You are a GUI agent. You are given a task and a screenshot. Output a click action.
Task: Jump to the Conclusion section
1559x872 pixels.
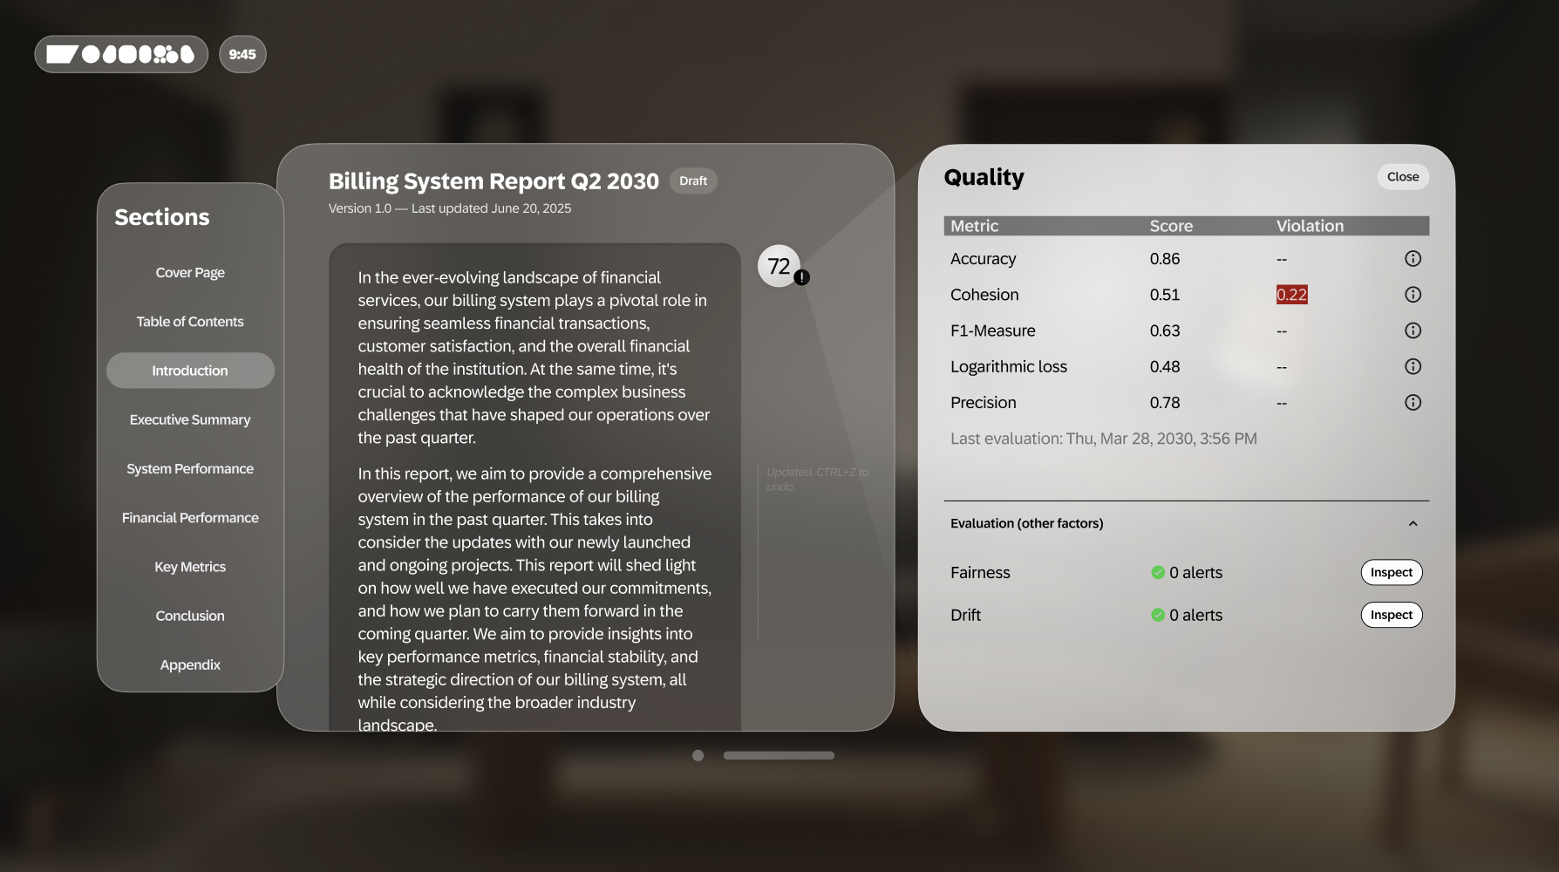point(190,616)
